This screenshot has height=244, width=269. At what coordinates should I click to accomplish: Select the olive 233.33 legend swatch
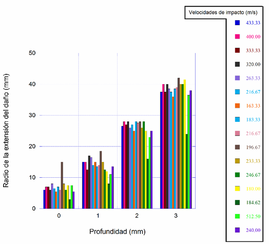(x=237, y=161)
